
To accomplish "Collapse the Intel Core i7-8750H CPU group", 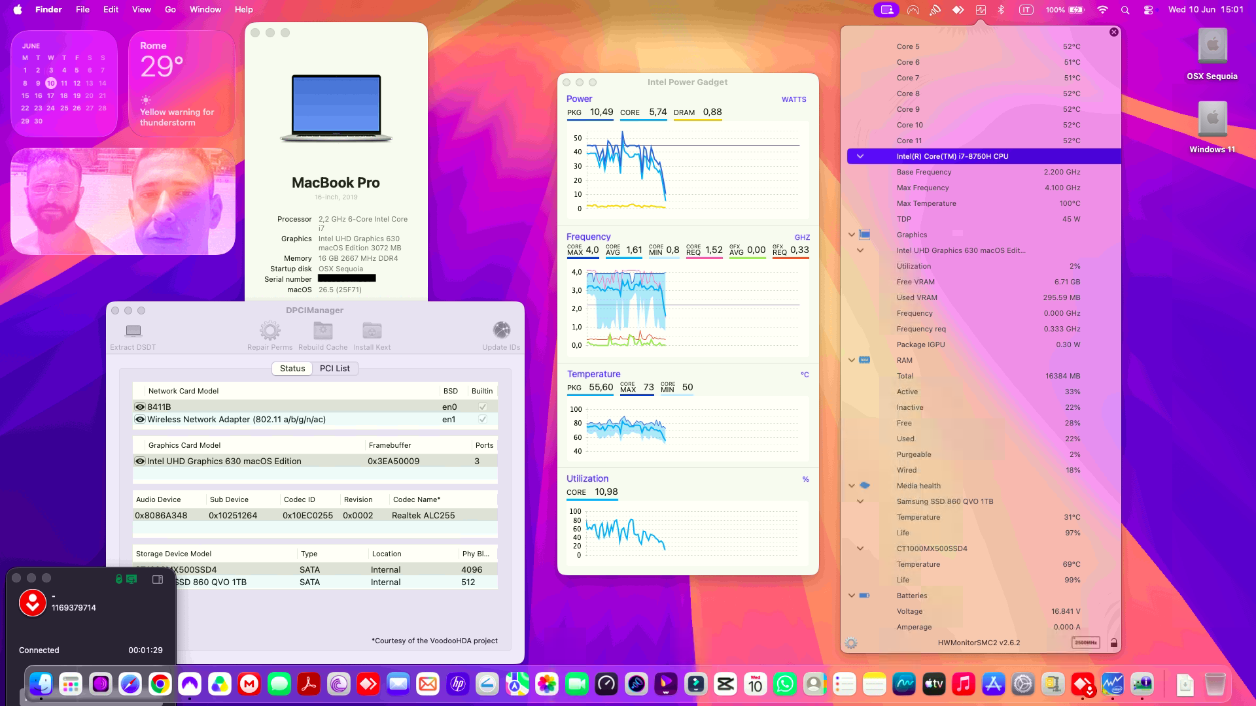I will tap(860, 156).
